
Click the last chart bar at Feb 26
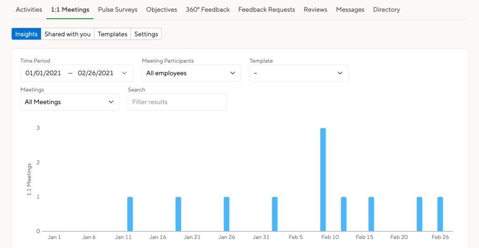[440, 214]
